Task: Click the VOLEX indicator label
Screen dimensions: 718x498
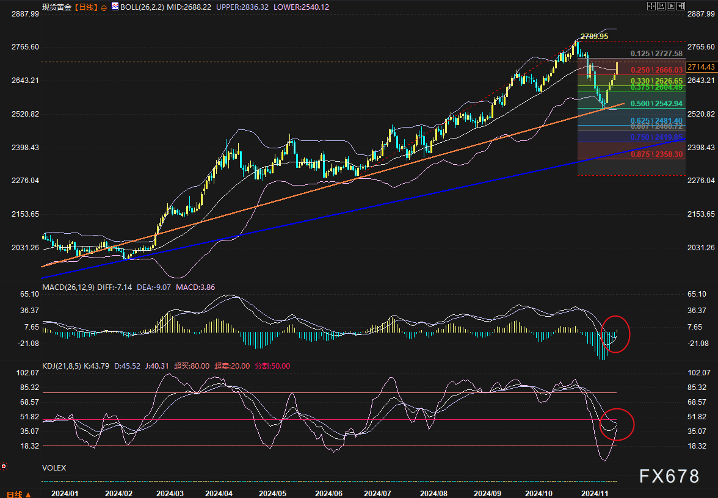Action: [54, 468]
